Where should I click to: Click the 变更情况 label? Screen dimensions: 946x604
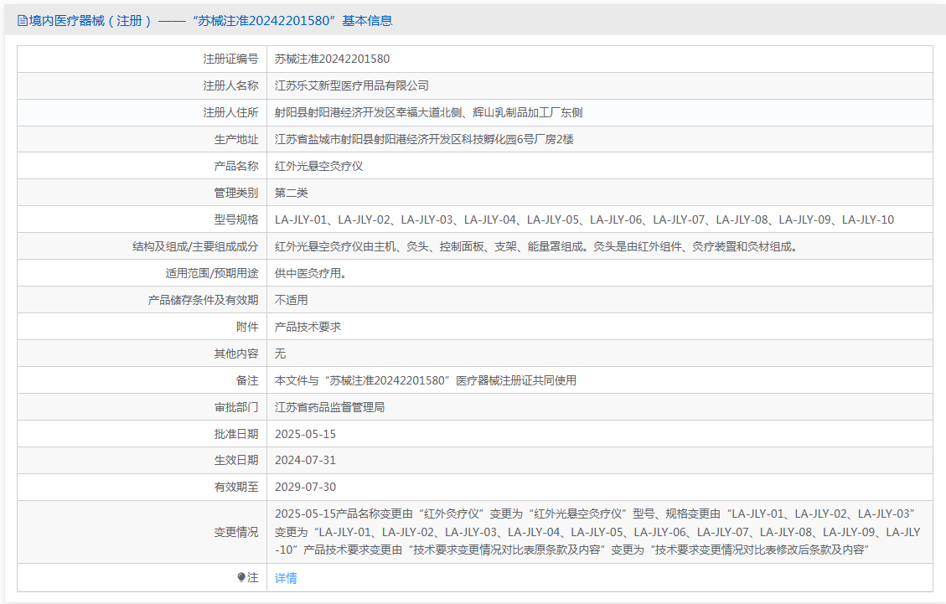coord(236,532)
